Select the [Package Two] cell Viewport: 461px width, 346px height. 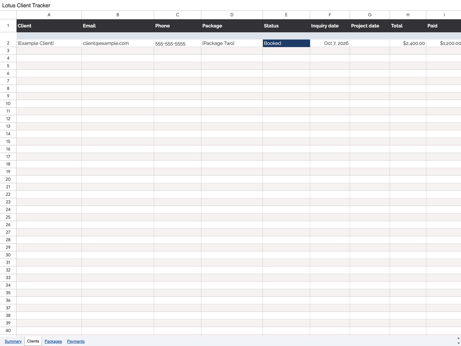click(232, 43)
